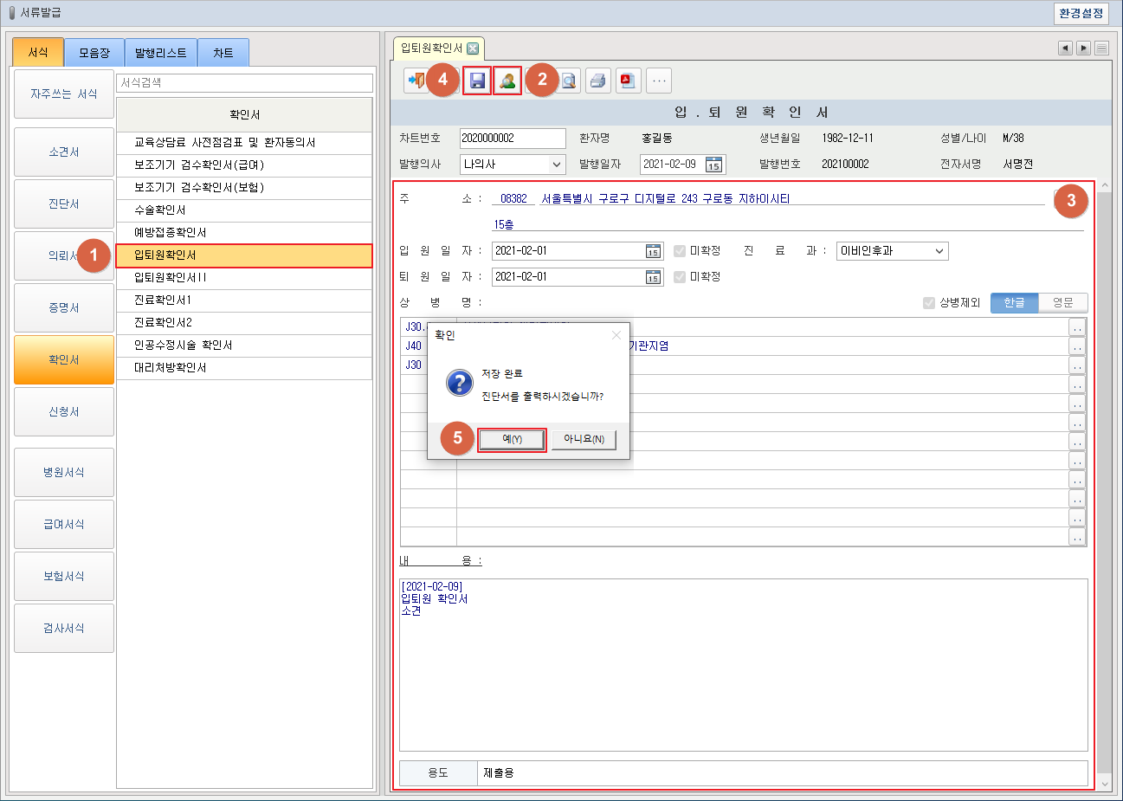Screen dimensions: 1123x801
Task: Toggle 미확정 checkbox beside 입원일자
Action: point(680,251)
